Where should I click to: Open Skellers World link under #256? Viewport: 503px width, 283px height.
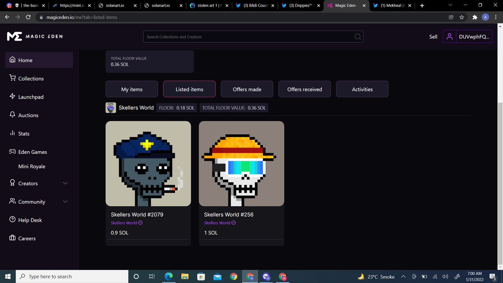point(217,223)
